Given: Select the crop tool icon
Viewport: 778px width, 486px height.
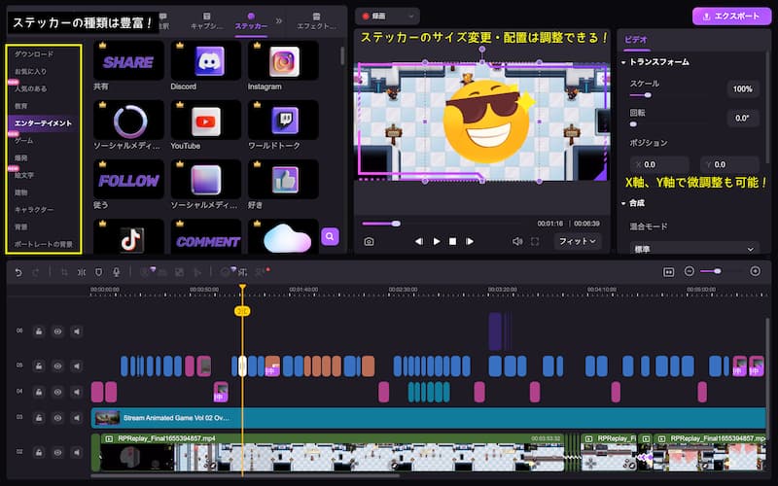Looking at the screenshot, I should tap(64, 272).
